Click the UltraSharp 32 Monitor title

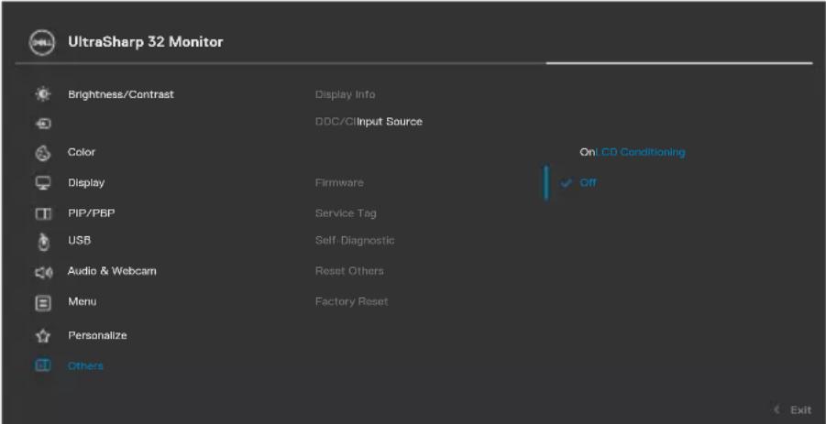click(x=146, y=42)
